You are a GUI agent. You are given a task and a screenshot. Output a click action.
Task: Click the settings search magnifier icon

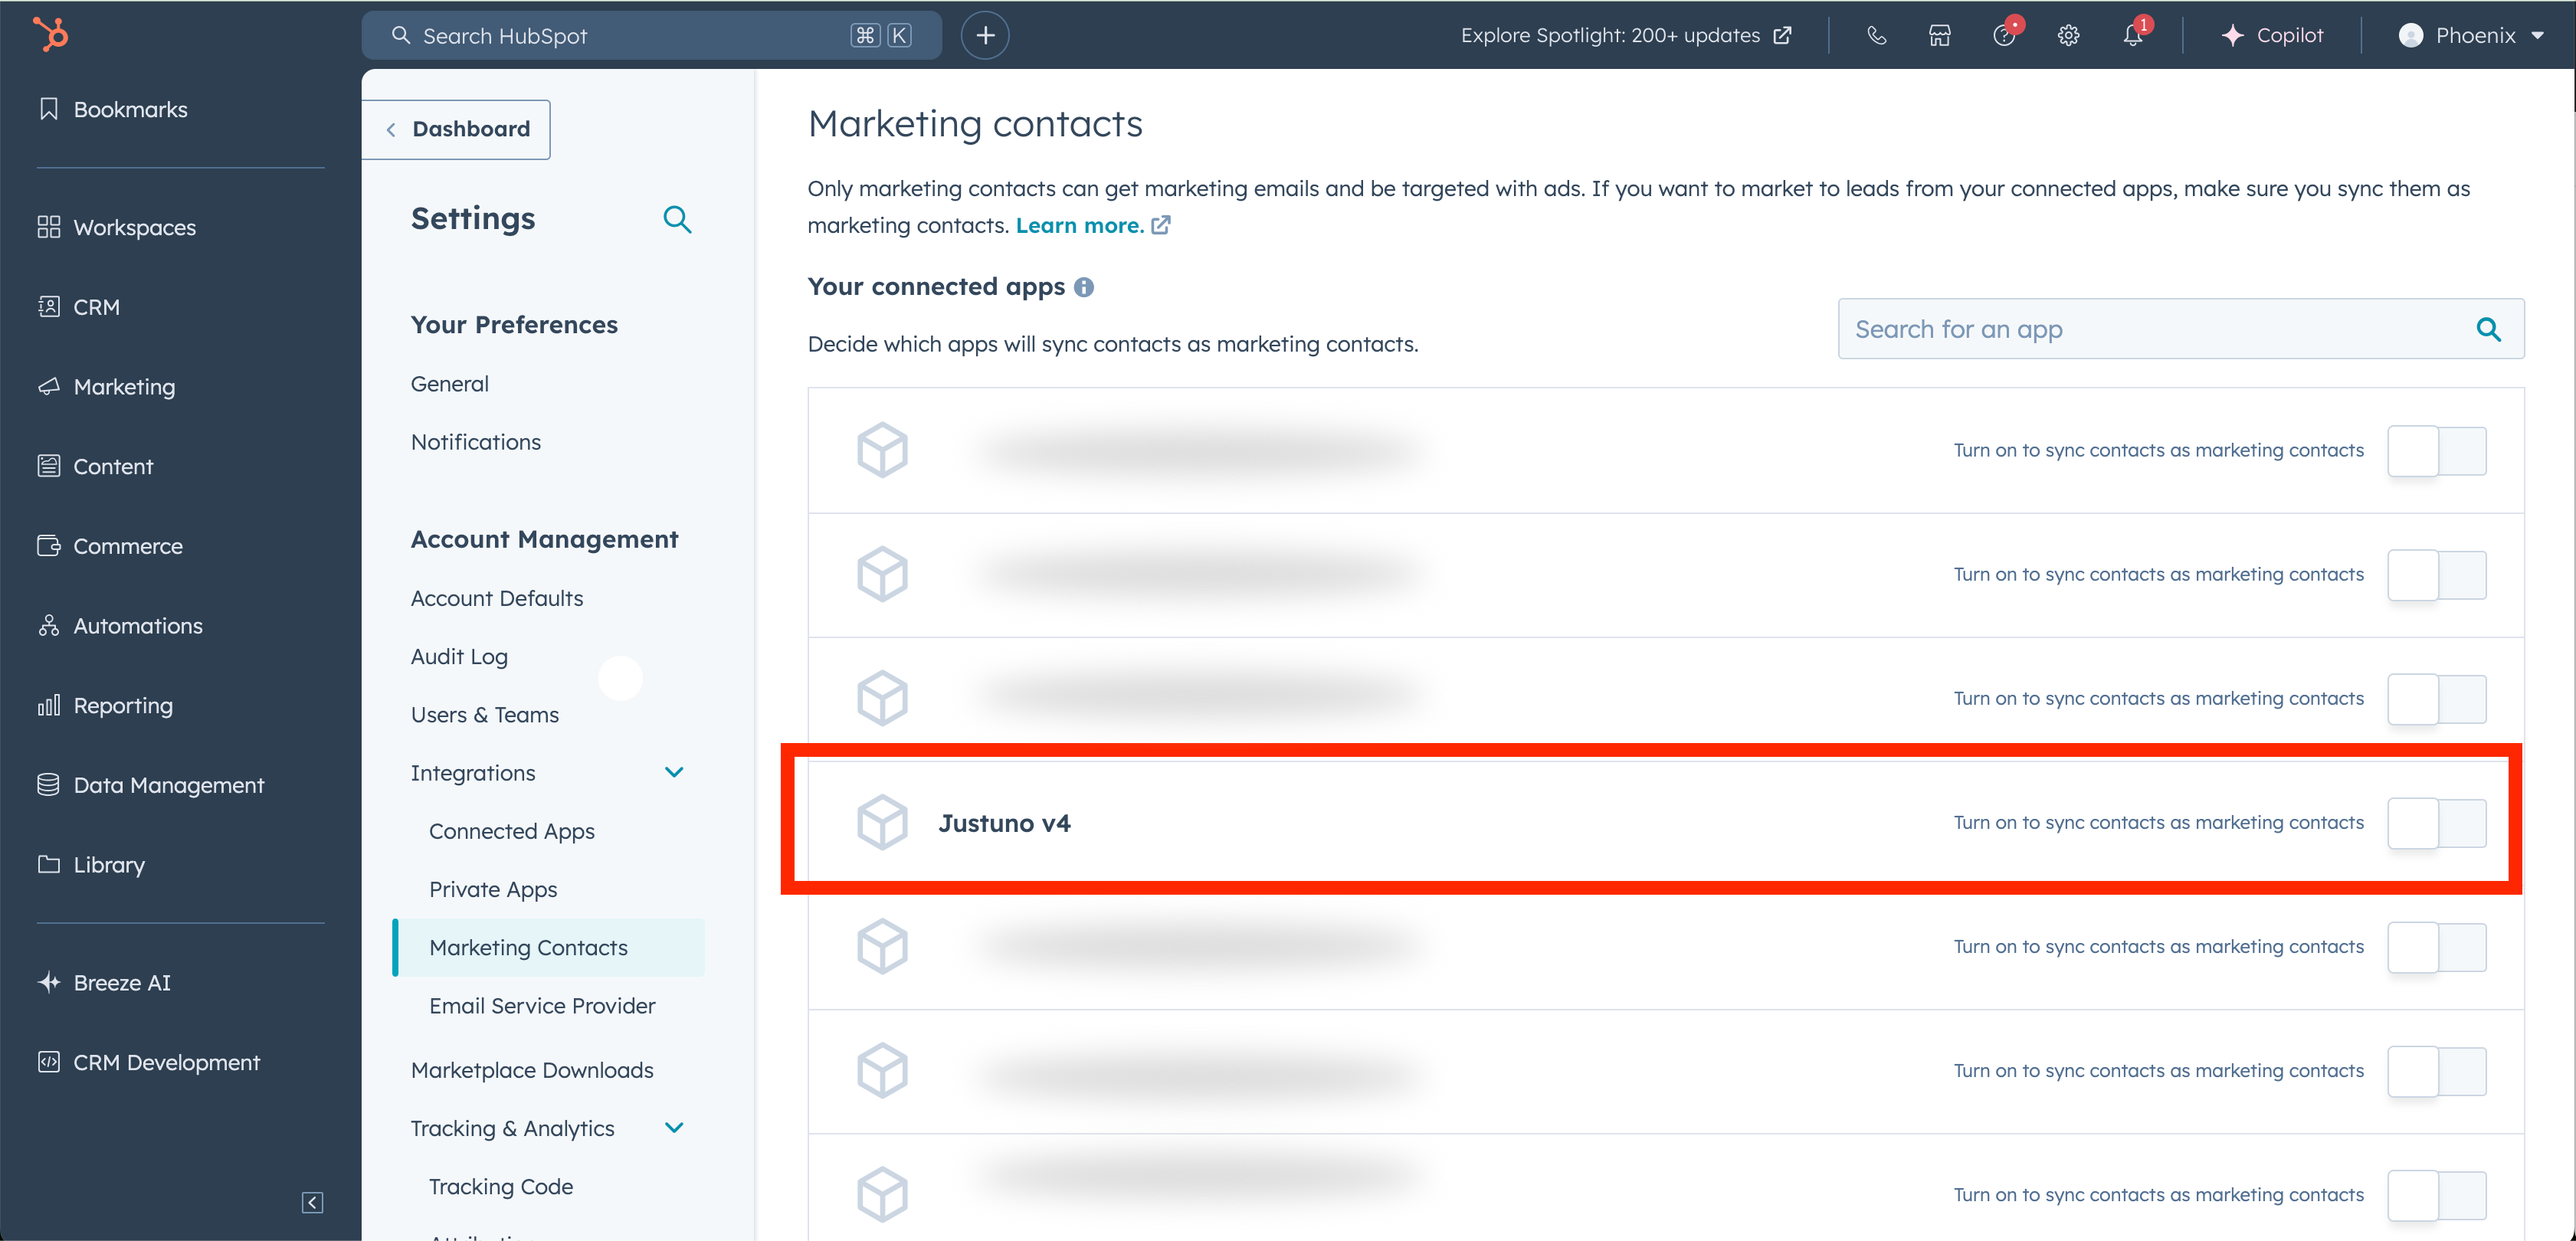point(677,219)
